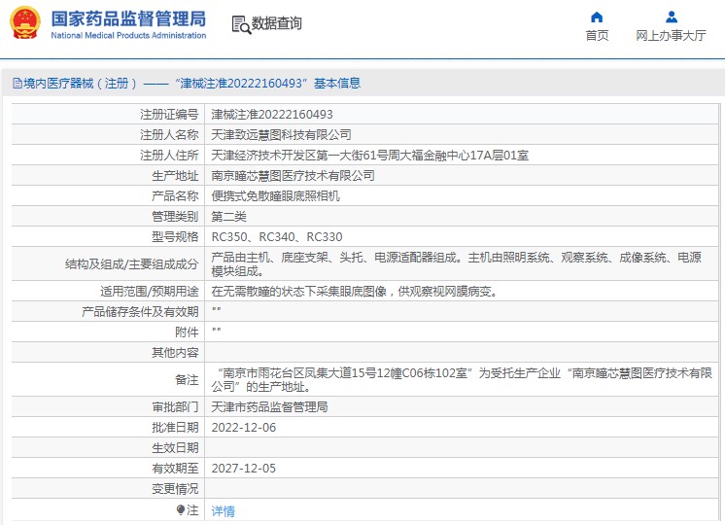Click the 注册证编号 row label
Screen dimensions: 725x525
(x=169, y=115)
